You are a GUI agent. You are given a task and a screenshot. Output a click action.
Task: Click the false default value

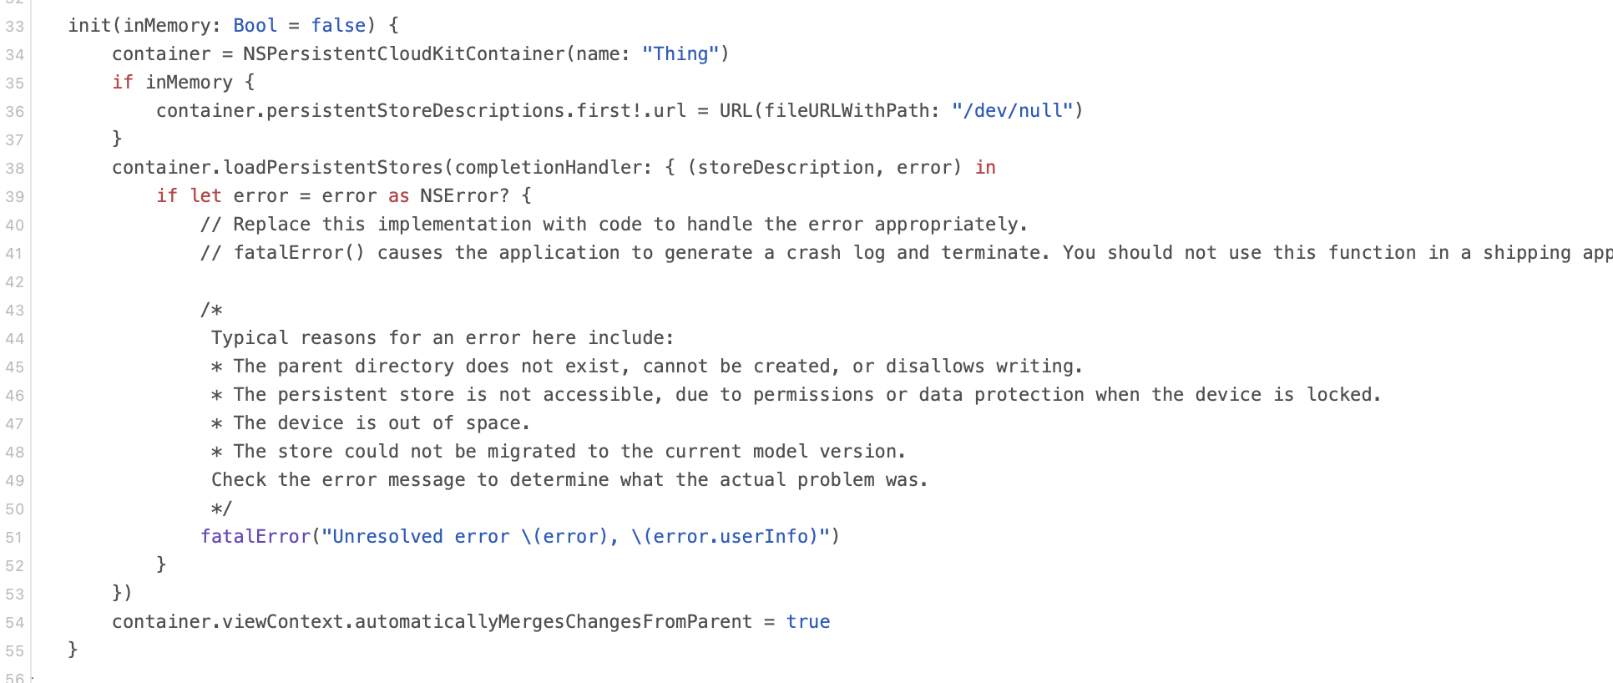[338, 26]
